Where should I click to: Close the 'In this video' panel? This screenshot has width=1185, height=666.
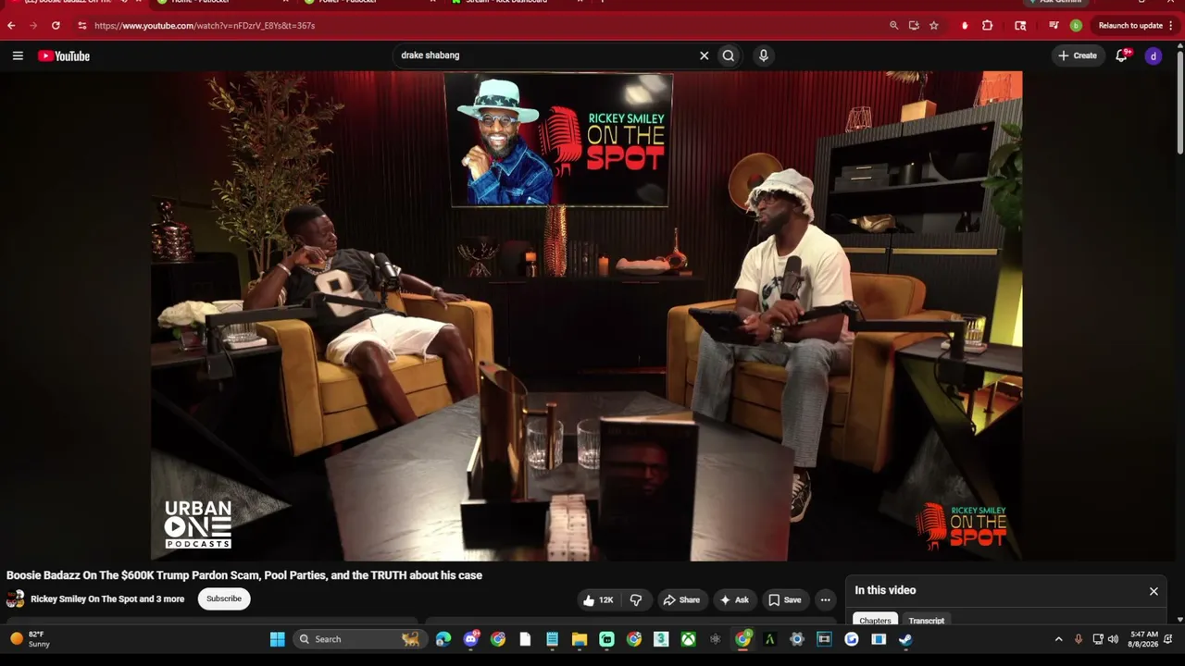[1154, 591]
